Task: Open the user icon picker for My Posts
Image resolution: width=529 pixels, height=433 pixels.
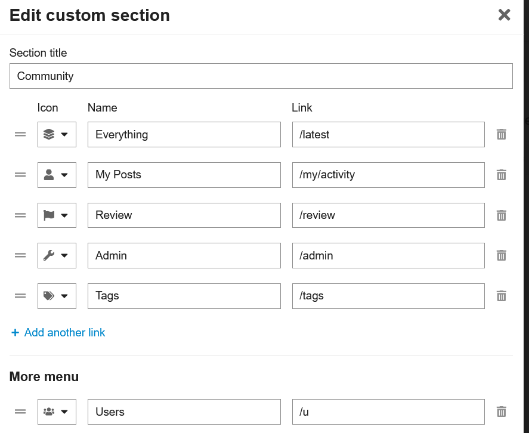Action: [x=57, y=175]
